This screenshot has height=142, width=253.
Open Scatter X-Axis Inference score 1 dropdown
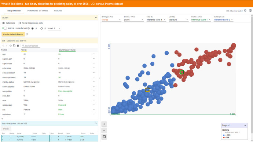pyautogui.click(x=201, y=20)
